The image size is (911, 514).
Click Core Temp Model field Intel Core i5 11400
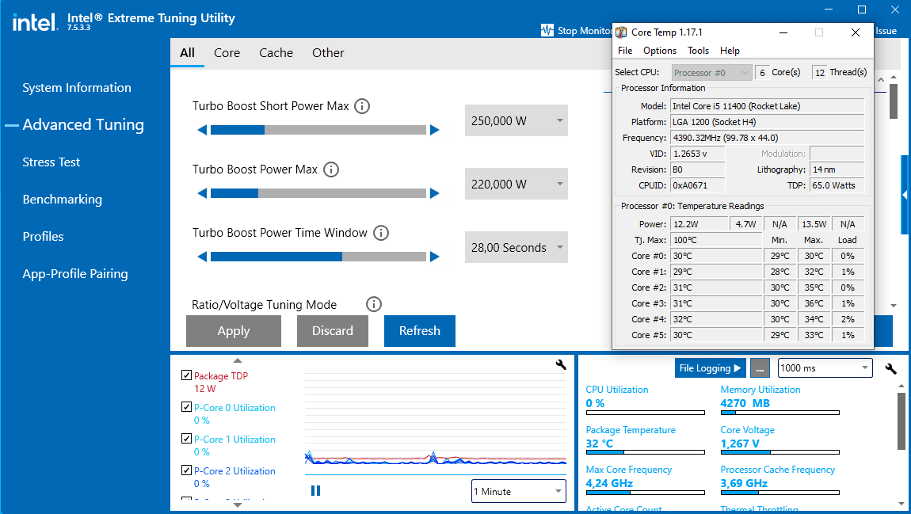767,106
